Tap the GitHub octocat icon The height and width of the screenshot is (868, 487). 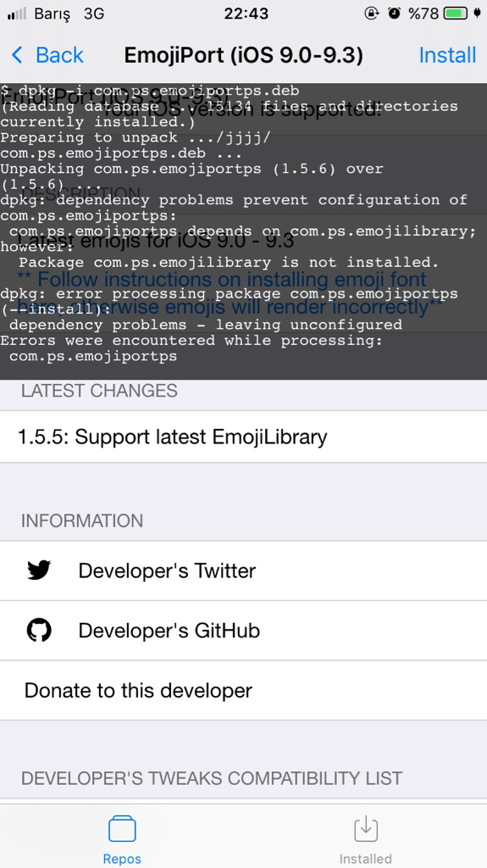coord(39,630)
